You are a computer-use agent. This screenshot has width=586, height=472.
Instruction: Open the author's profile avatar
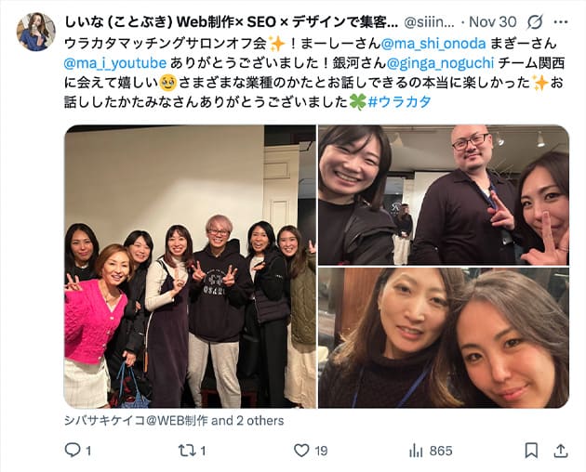point(36,32)
